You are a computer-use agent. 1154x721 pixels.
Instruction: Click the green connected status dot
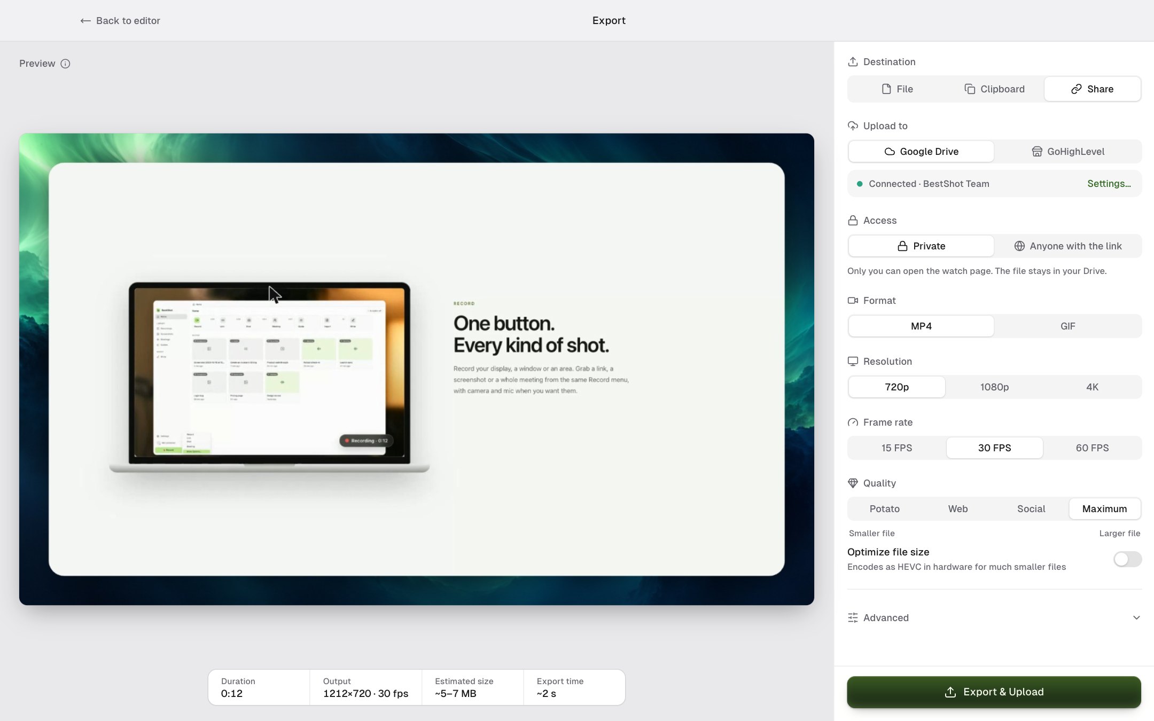(860, 184)
